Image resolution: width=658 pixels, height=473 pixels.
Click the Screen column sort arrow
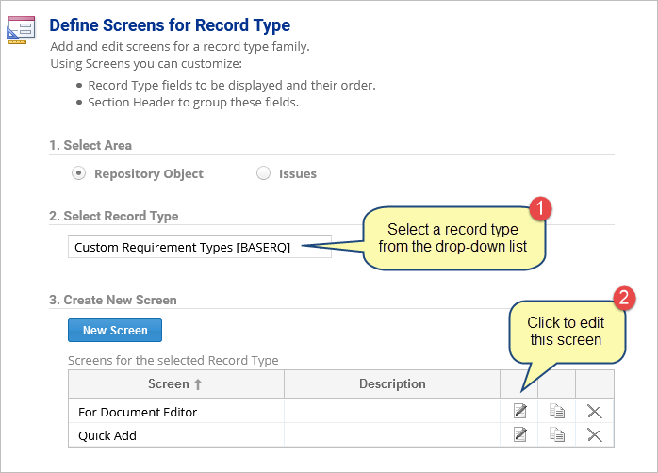198,384
